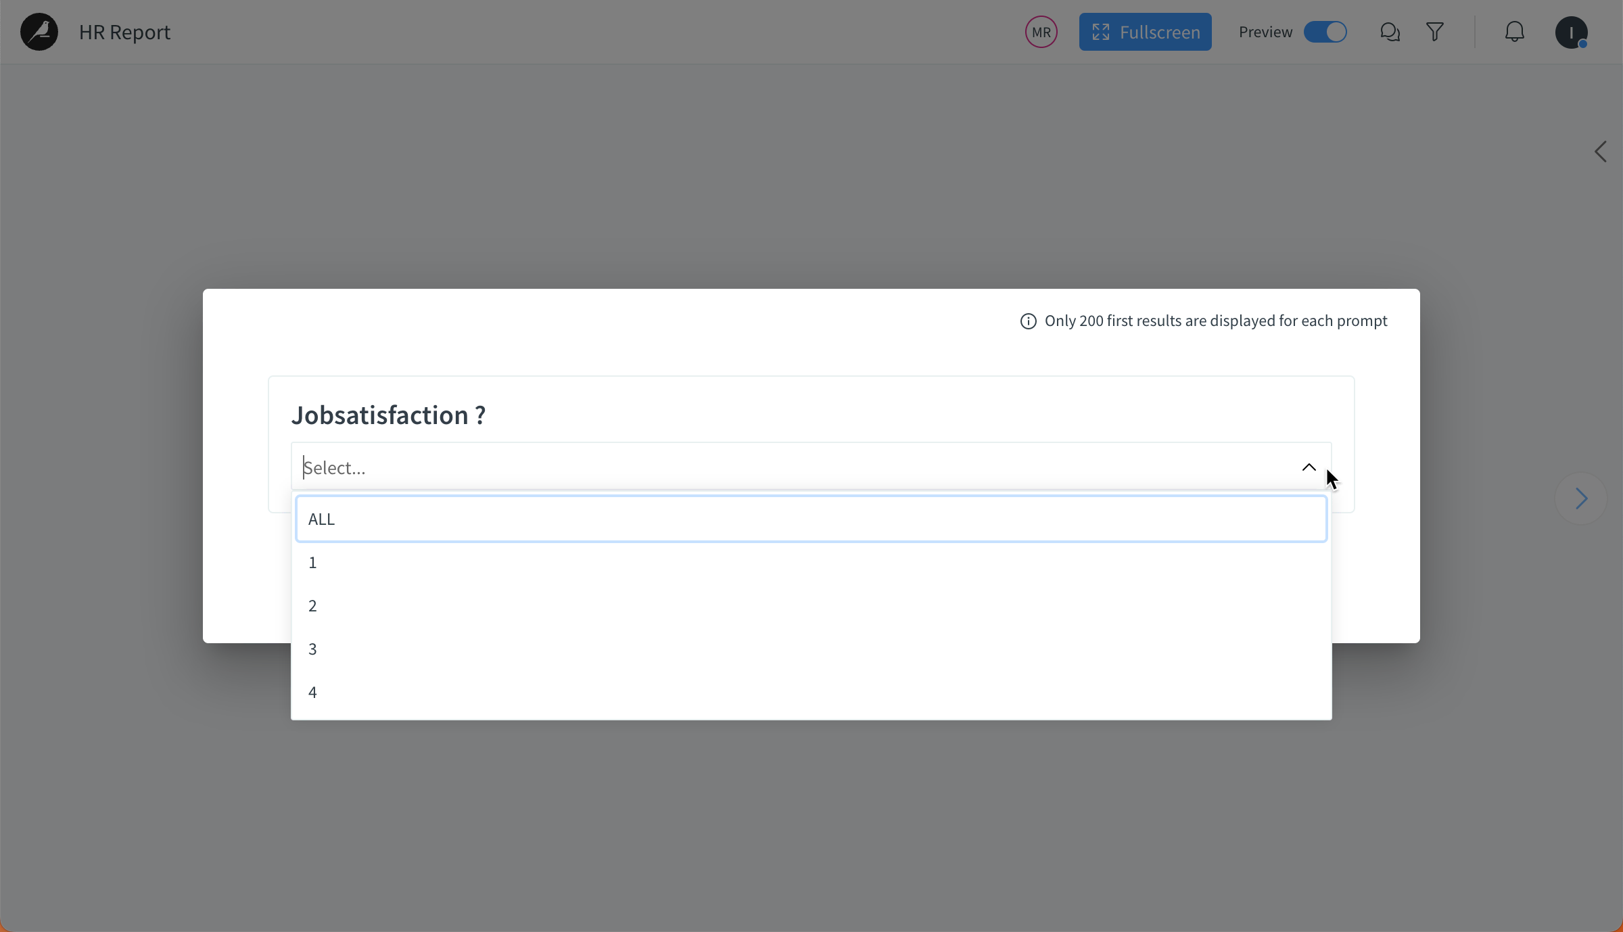This screenshot has width=1623, height=932.
Task: Choose option 4 in dropdown
Action: click(x=811, y=692)
